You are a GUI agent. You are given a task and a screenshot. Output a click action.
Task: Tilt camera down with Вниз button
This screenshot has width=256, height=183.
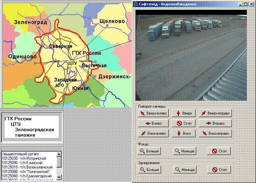coord(184,133)
